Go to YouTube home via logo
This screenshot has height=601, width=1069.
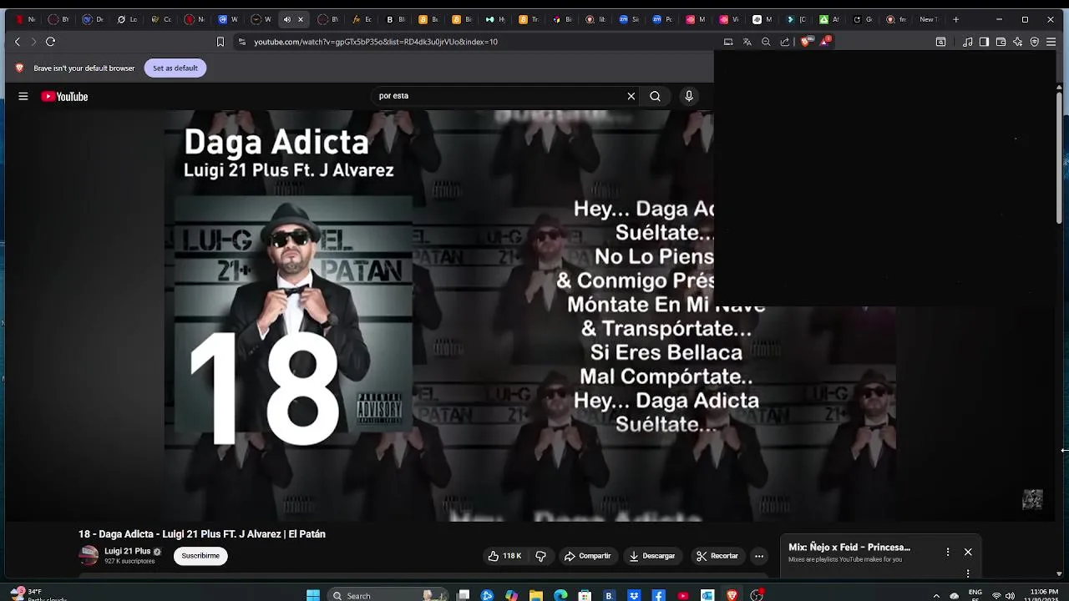pyautogui.click(x=64, y=97)
